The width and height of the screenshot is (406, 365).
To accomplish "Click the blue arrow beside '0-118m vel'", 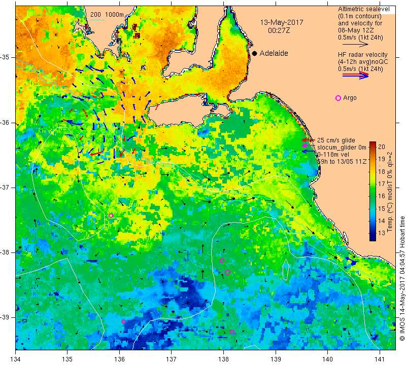I will [x=308, y=152].
